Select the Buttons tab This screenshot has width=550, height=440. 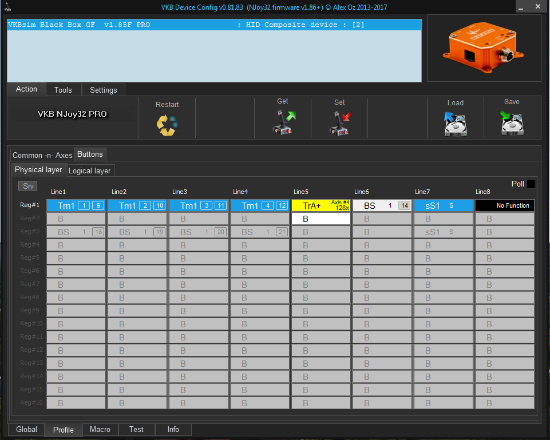click(90, 154)
